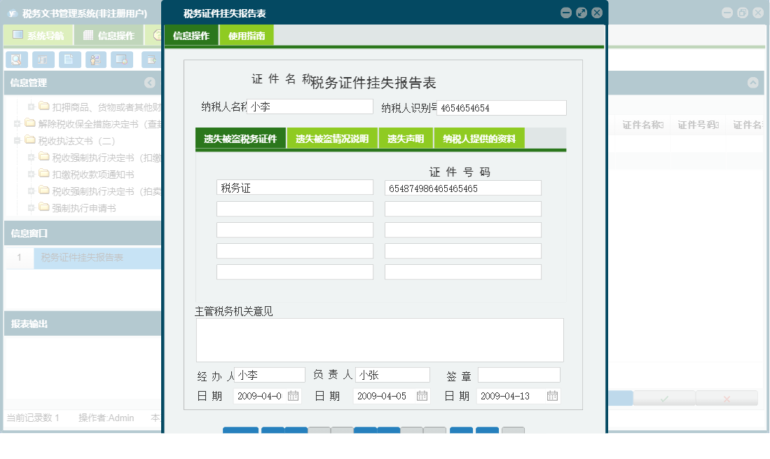Click the operator user toolbar icon

95,60
